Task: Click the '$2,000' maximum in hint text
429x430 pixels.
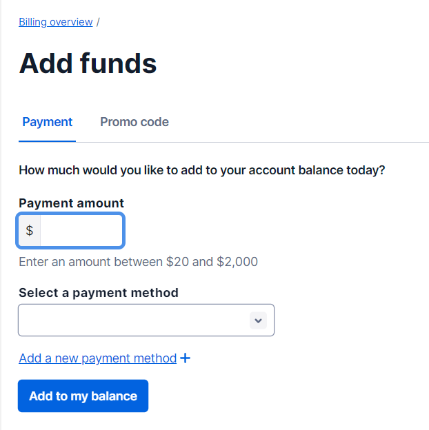Action: pos(237,262)
